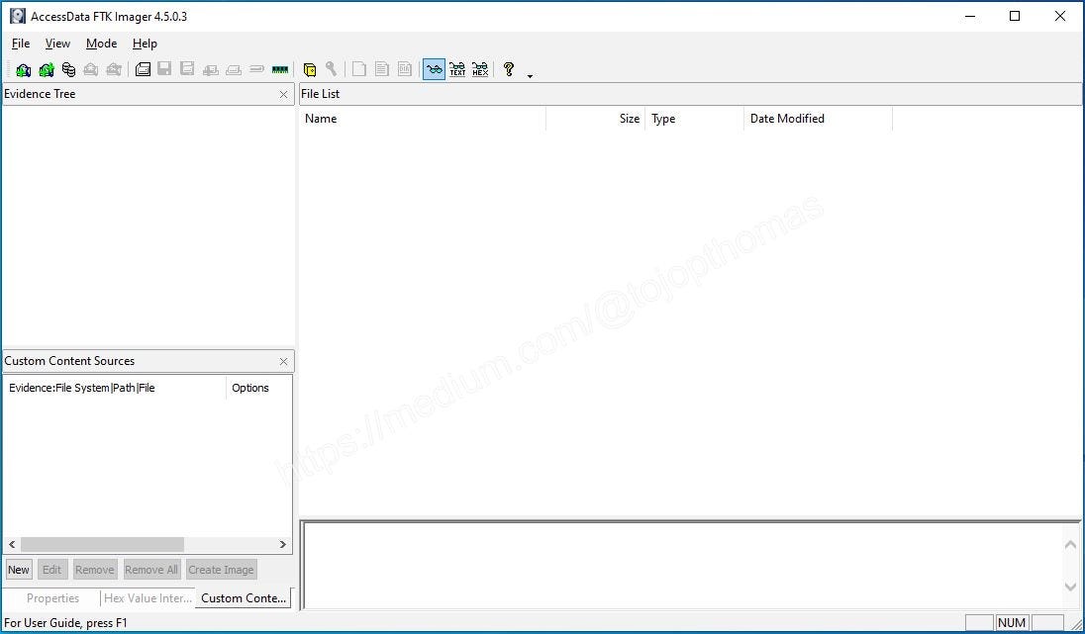
Task: Switch viewer to TEXT mode
Action: [457, 69]
